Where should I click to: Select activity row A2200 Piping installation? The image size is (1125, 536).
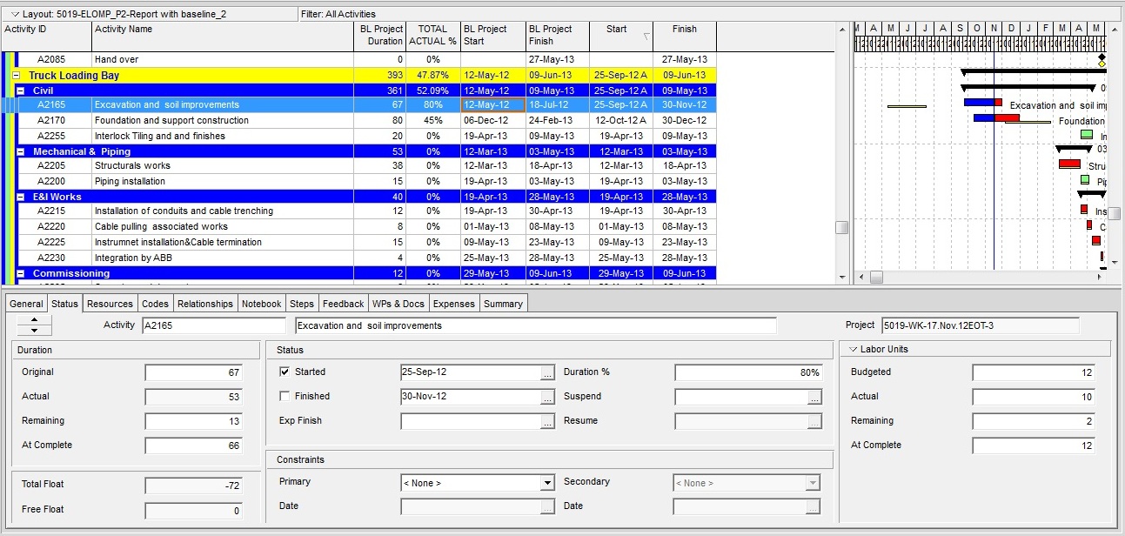365,181
